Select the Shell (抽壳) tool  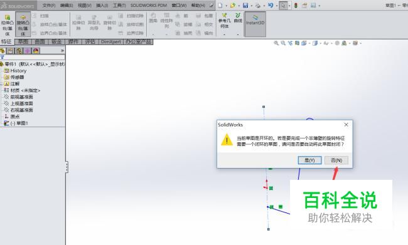[184, 33]
